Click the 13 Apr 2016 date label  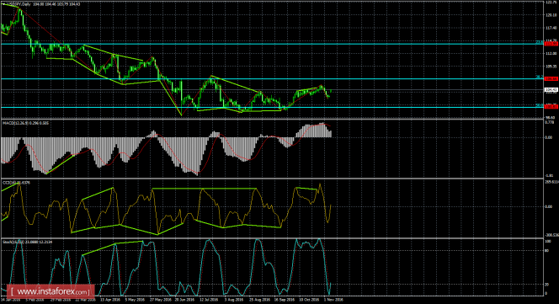tap(109, 300)
